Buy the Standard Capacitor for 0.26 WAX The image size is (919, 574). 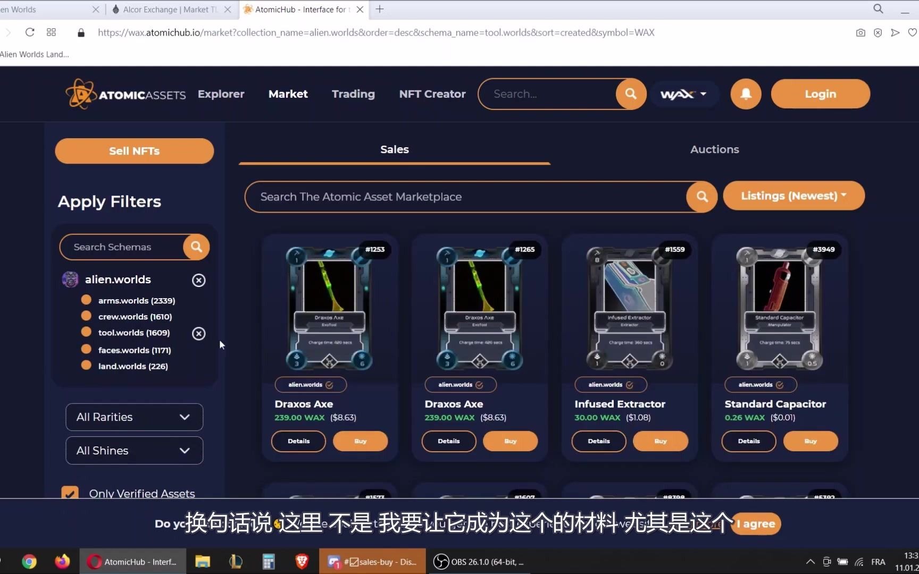tap(811, 441)
